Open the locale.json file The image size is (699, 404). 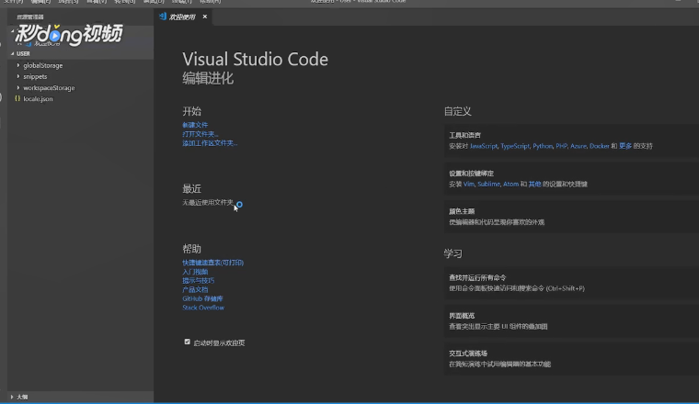tap(38, 99)
